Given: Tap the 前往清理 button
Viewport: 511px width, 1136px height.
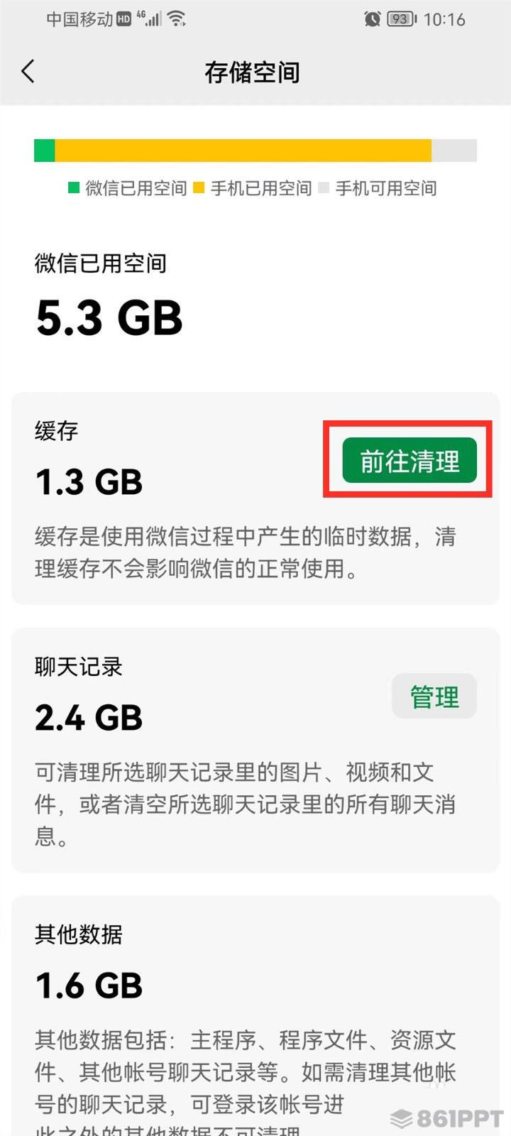Looking at the screenshot, I should pyautogui.click(x=410, y=461).
